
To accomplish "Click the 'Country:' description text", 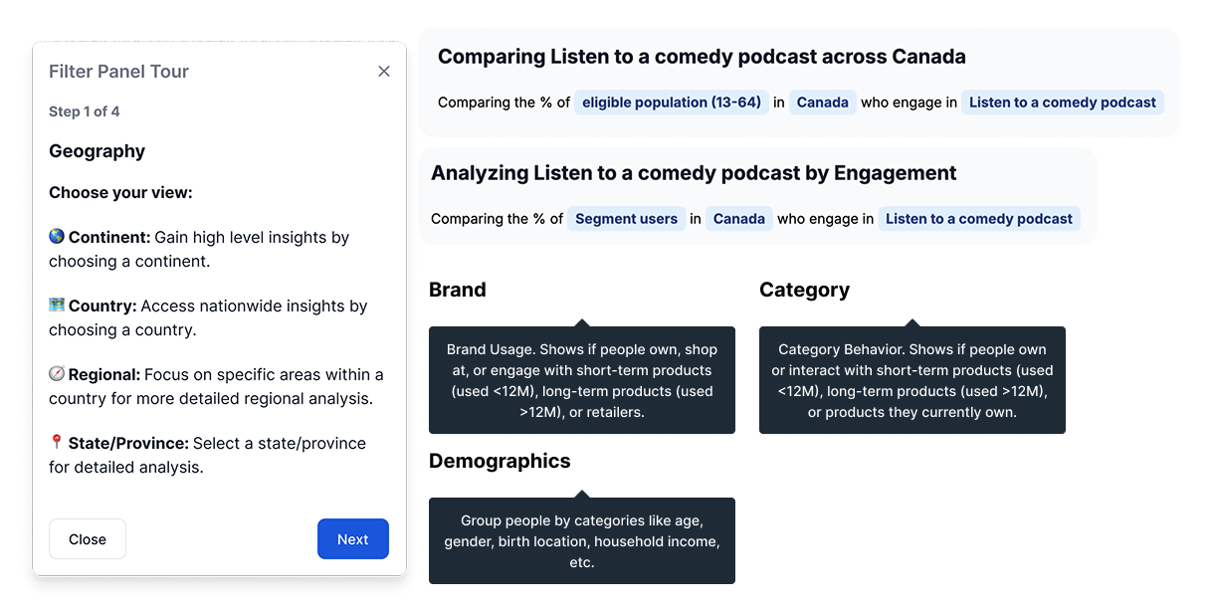I will [x=209, y=317].
